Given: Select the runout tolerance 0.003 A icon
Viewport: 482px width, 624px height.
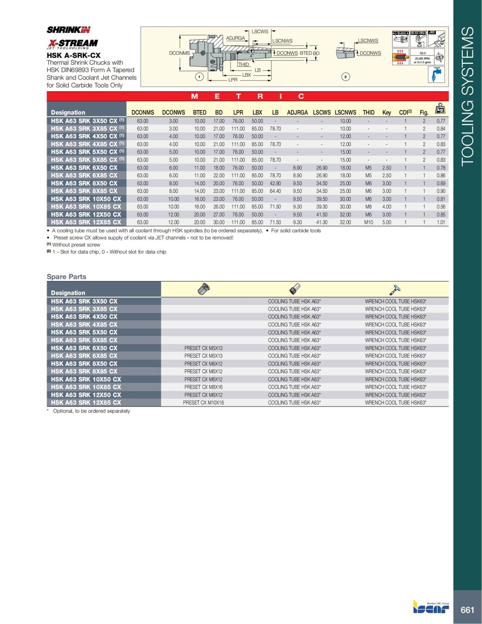Looking at the screenshot, I should (400, 39).
